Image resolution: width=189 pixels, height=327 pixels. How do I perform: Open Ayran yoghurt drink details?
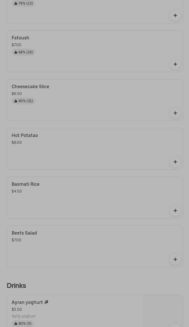click(x=27, y=302)
